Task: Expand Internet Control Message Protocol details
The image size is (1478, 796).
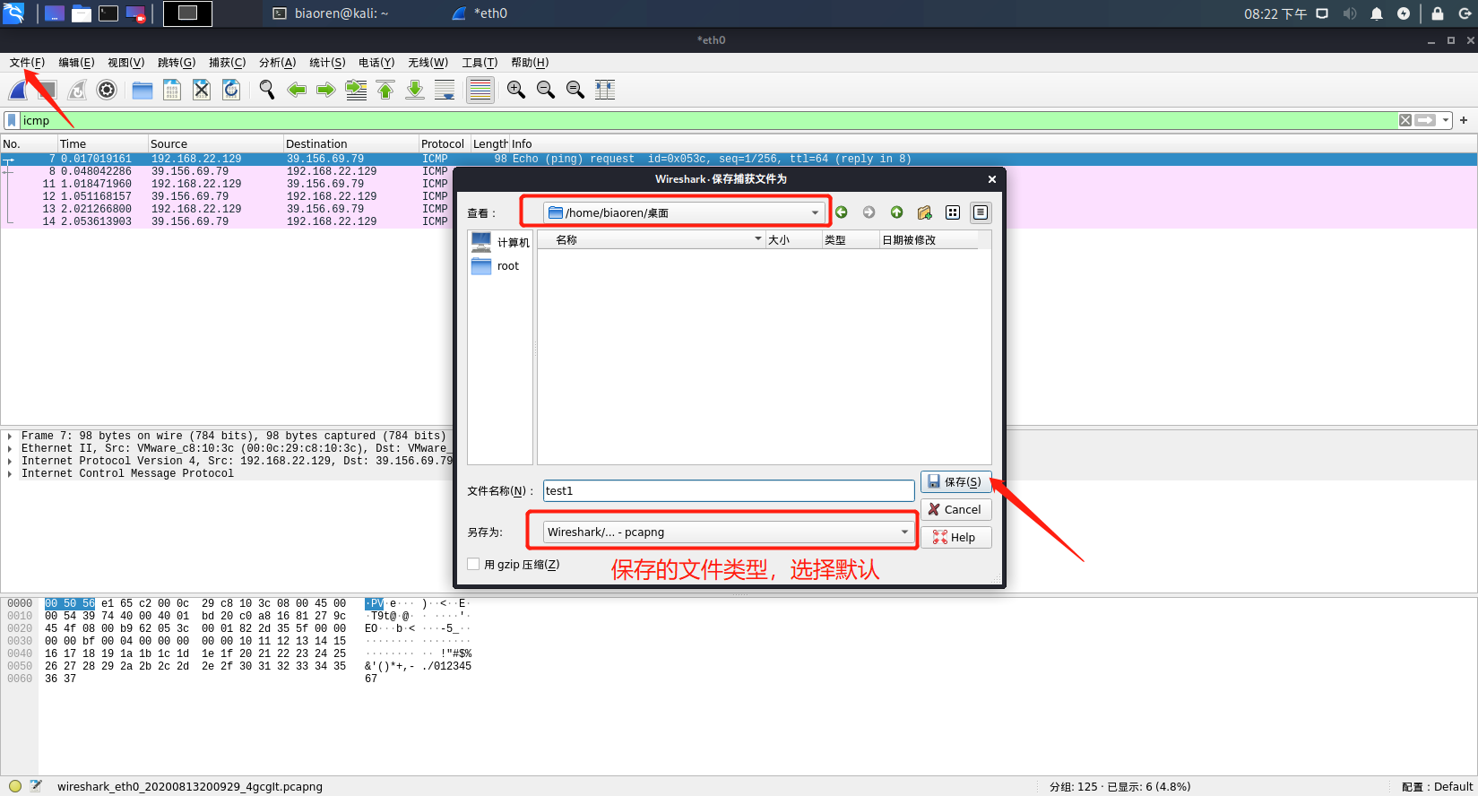Action: coord(10,473)
